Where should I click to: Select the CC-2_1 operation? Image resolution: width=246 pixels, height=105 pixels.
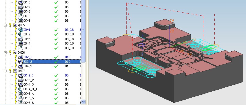[28, 75]
